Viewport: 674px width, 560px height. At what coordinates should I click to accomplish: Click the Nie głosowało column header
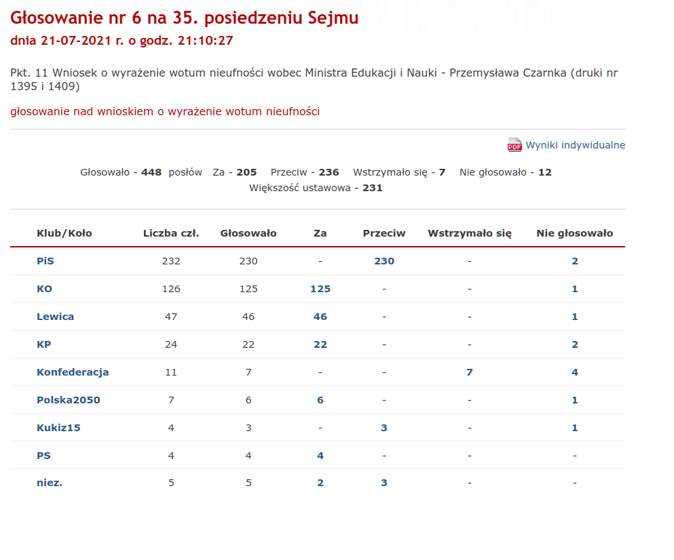(575, 233)
